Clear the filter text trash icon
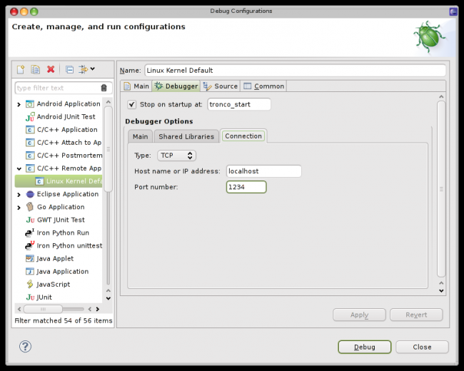The image size is (464, 371). [x=104, y=88]
